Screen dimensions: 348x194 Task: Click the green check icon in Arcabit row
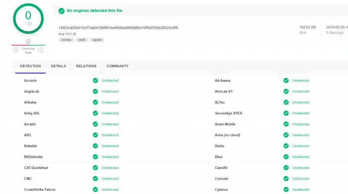pos(96,124)
